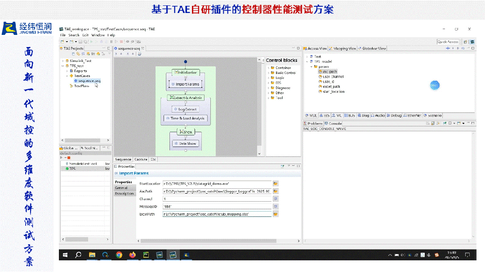Expand the Container control blocks folder

(268, 68)
